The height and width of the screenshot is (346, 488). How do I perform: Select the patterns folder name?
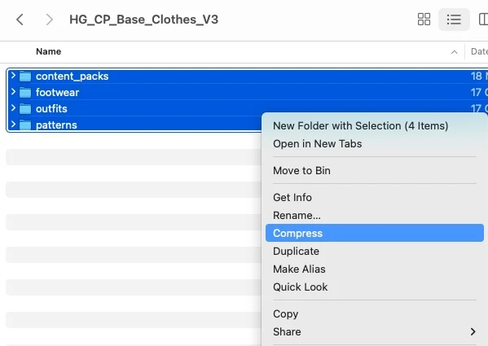point(56,125)
